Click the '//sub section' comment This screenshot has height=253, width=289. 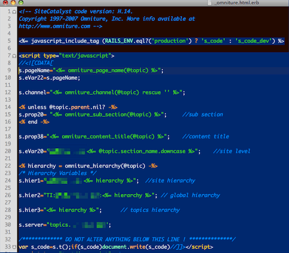(203, 115)
